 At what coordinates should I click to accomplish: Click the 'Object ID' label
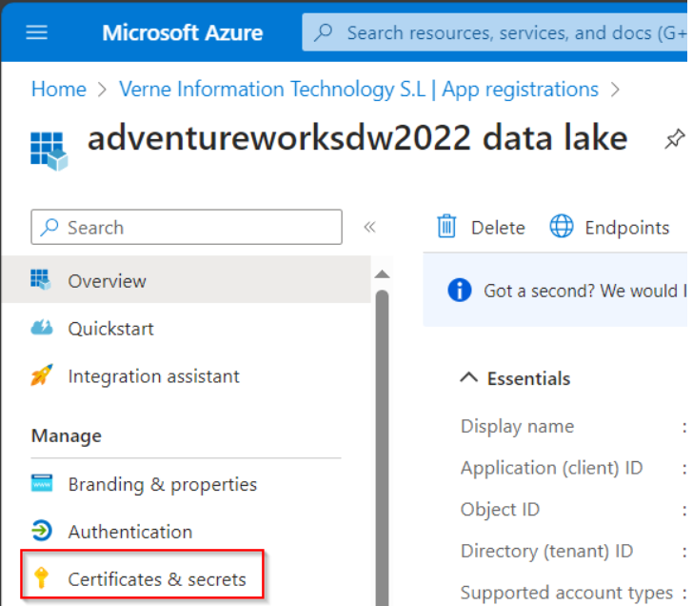500,510
